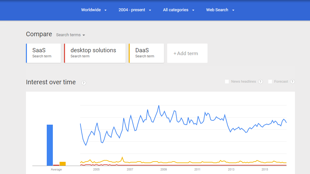Screen dimensions: 310x174
Task: Open help icon beside Interest over time
Action: pos(84,83)
